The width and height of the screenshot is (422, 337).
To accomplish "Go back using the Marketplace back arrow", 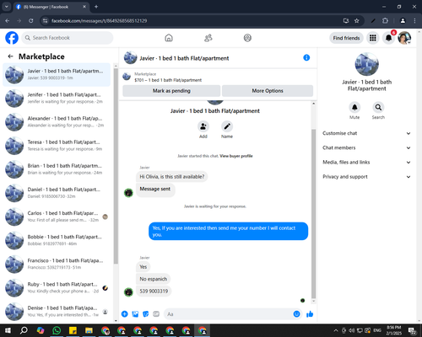I will tap(11, 56).
